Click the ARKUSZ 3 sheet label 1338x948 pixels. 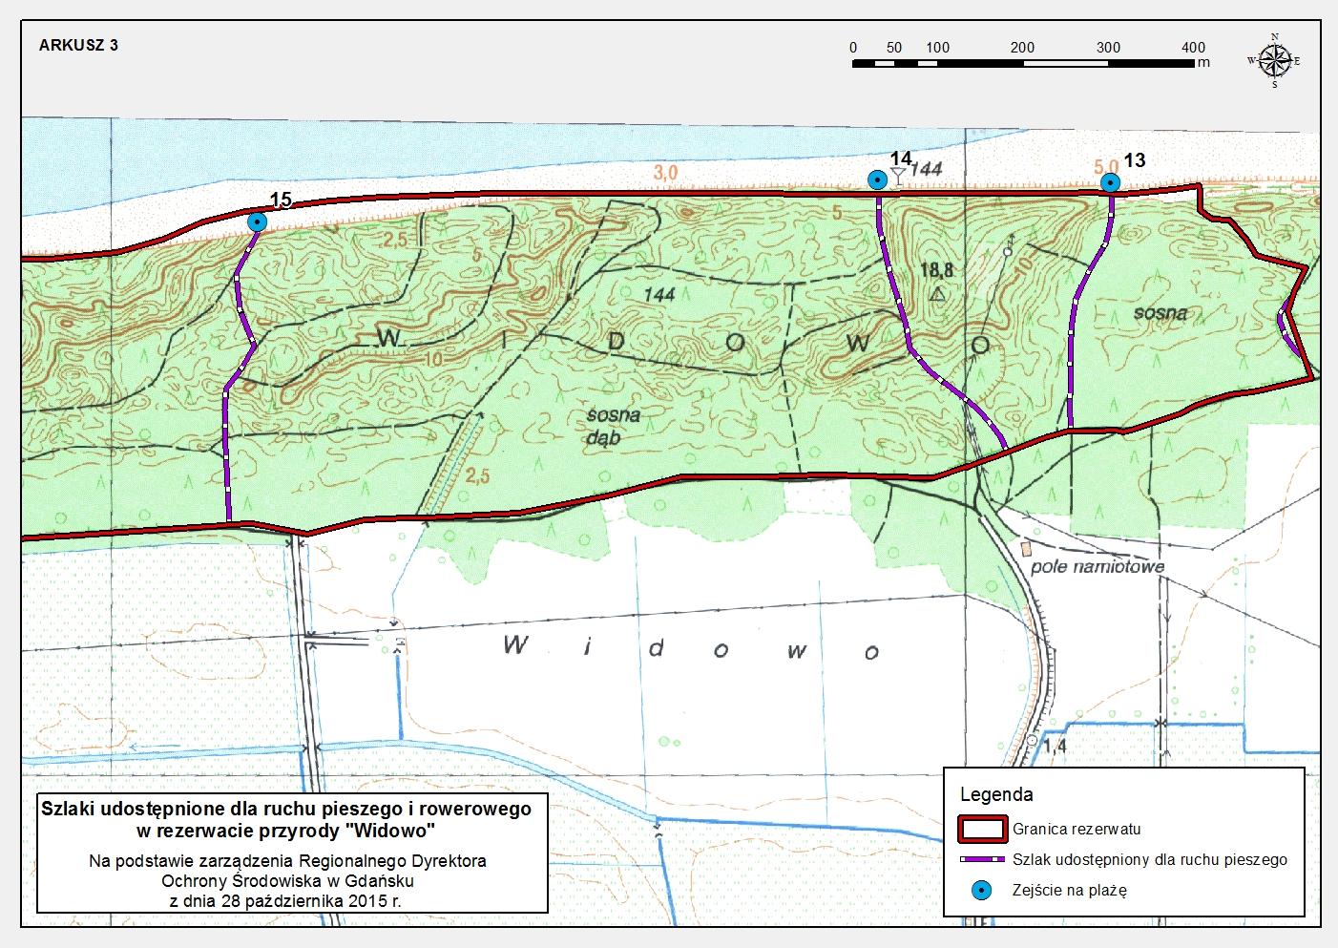tap(79, 45)
